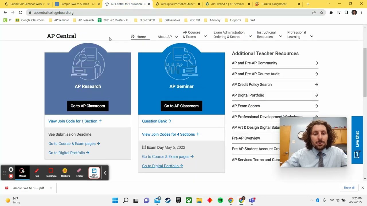Open the AP Seminar bookmarks folder
Screen dimensions: 367x206
pyautogui.click(x=59, y=20)
